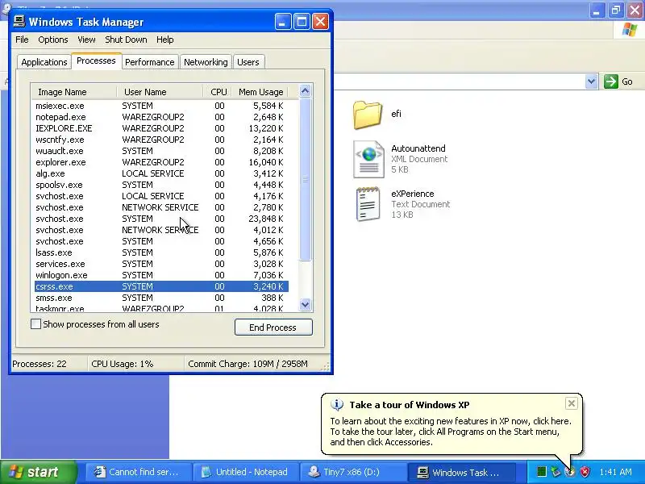Click the Commit Charge status bar entry
This screenshot has width=645, height=484.
point(248,364)
